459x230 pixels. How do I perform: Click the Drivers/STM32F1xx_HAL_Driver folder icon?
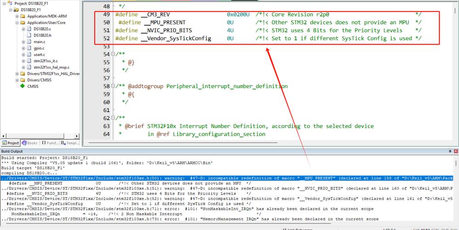click(23, 73)
